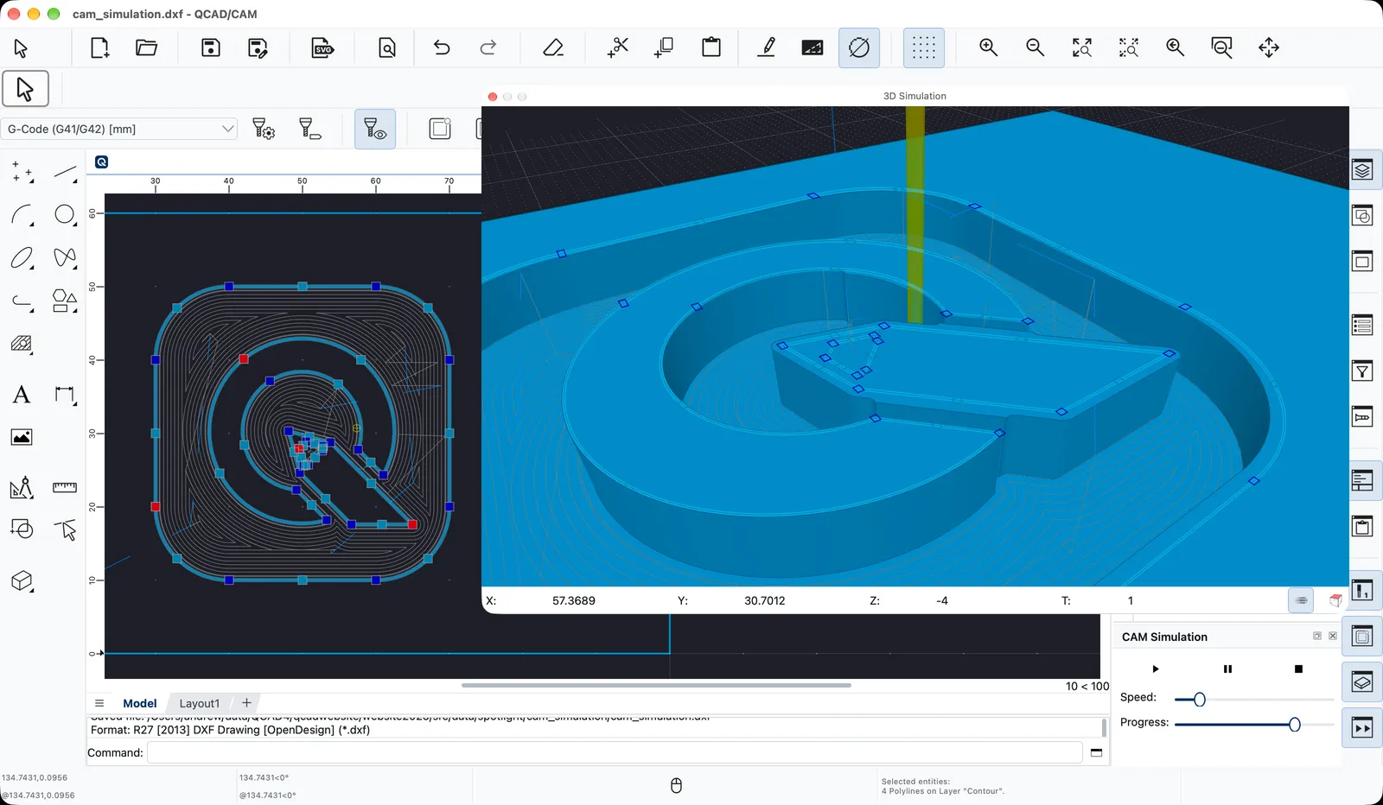This screenshot has width=1383, height=805.
Task: Open the measuring ruler tool
Action: (65, 488)
